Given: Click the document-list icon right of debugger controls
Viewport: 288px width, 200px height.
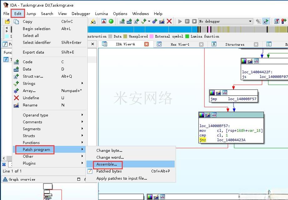Looking at the screenshot, I should [x=276, y=22].
